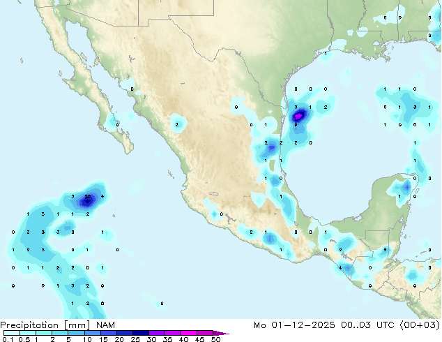Viewport: 442px width, 342px height.
Task: Click the '0.1' legend scale label
Action: tap(8, 339)
